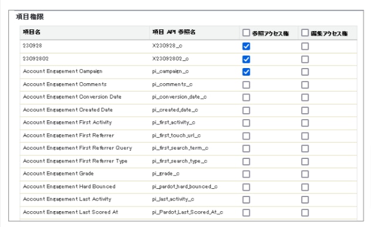The width and height of the screenshot is (371, 227).
Task: Select the Account Engagement Last Scored At name
Action: click(x=70, y=212)
